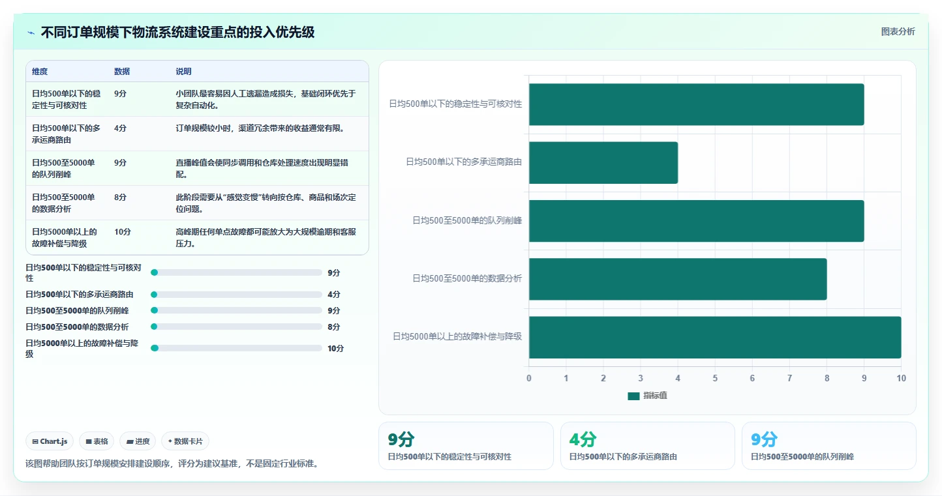Viewport: 942px width, 496px height.
Task: Click the 10分 value in the table
Action: (123, 231)
